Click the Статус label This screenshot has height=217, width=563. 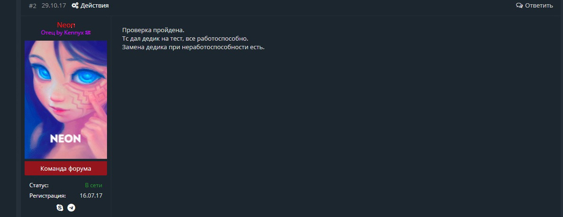pyautogui.click(x=39, y=185)
